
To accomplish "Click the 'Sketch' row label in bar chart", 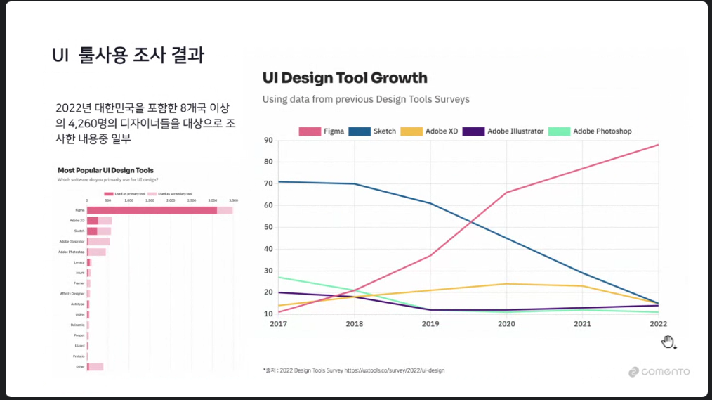I will pos(79,231).
